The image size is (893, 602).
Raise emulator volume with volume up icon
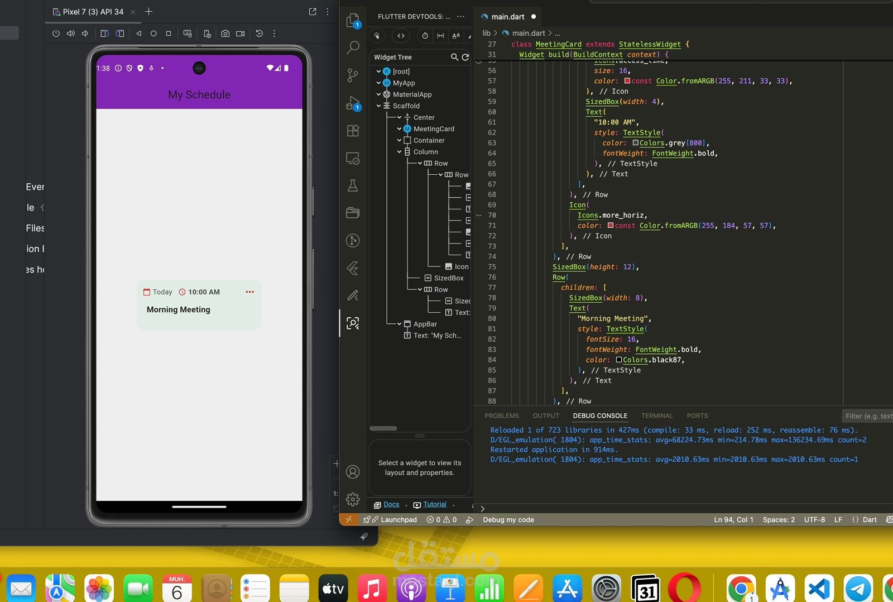click(x=71, y=34)
